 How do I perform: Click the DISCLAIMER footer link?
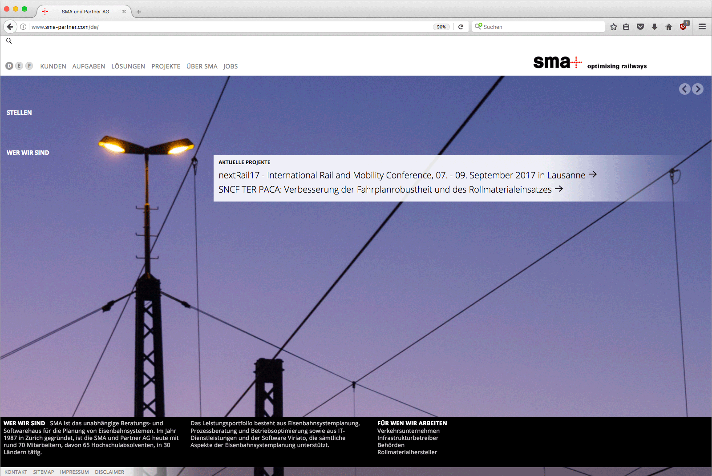tap(109, 472)
